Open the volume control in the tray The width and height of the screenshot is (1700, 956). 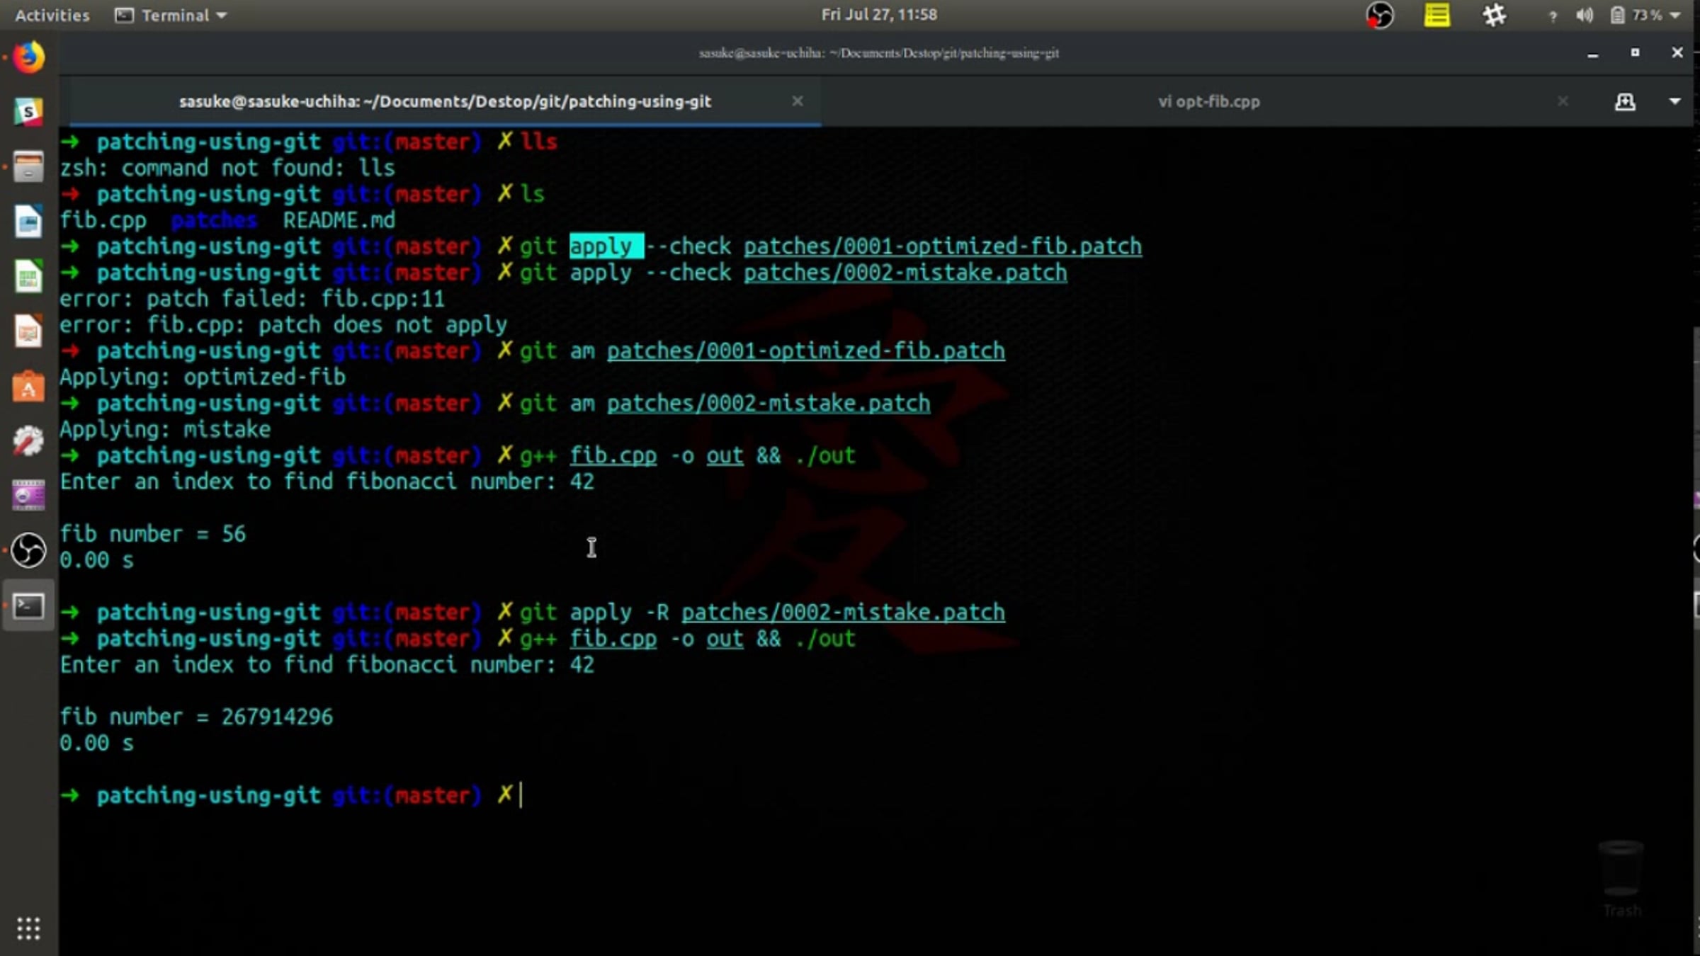1585,15
